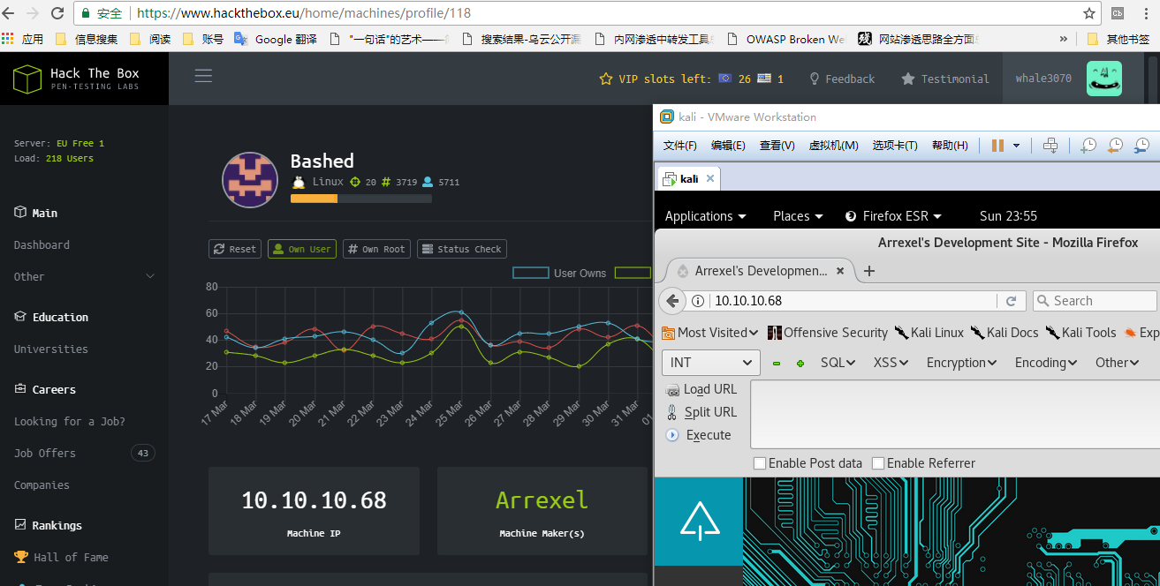Screen dimensions: 1160x586
Task: Expand the Other sidebar section
Action: 84,276
